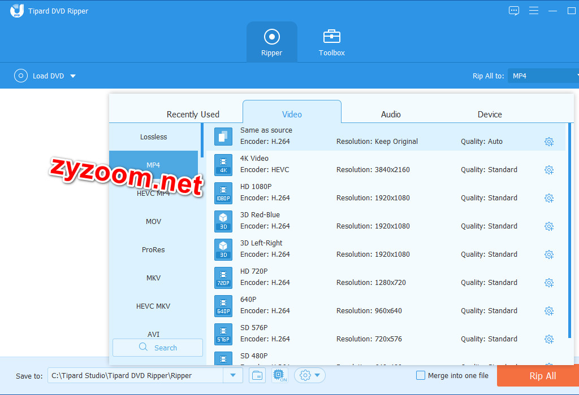The width and height of the screenshot is (579, 395).
Task: Enable Merge into one file checkbox
Action: pos(421,375)
